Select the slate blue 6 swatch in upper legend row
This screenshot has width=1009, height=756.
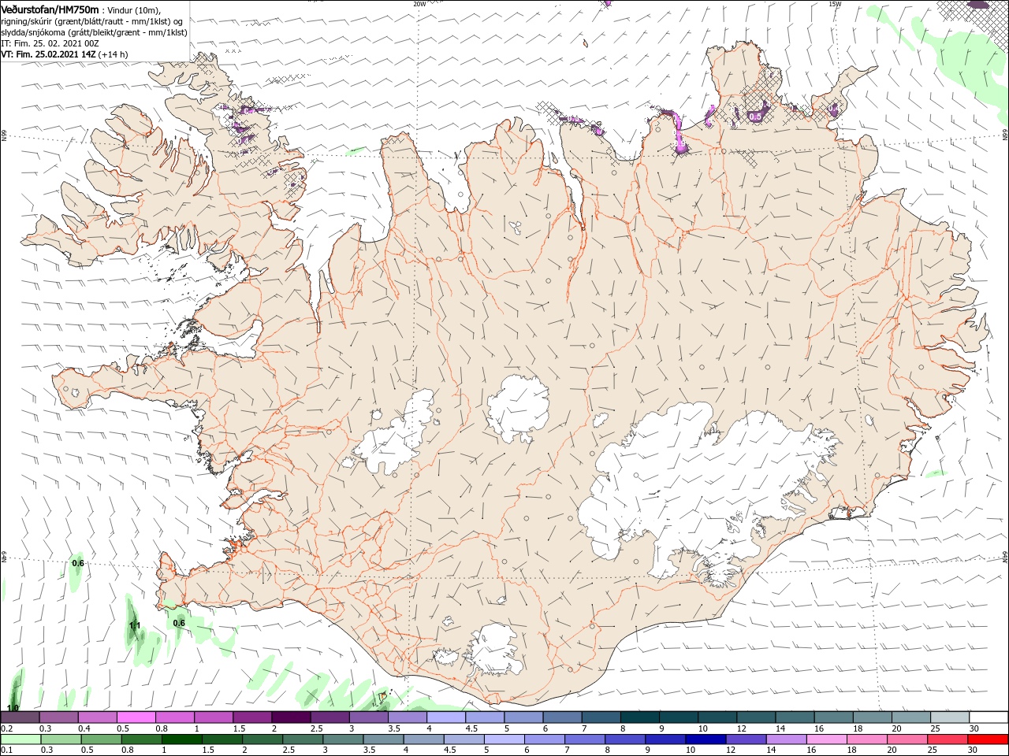562,717
